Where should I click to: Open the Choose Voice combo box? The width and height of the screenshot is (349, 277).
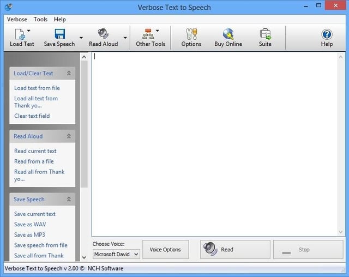point(116,254)
